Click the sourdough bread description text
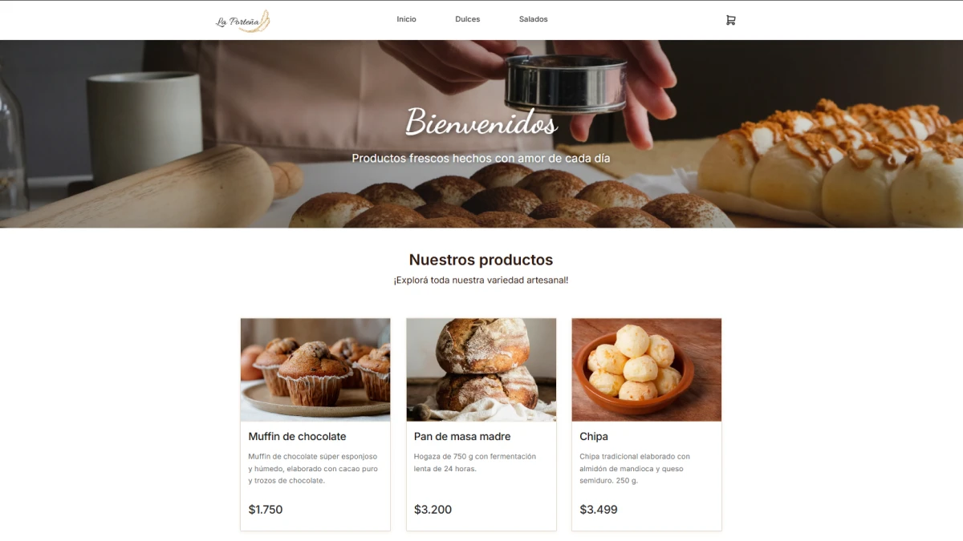 (475, 462)
